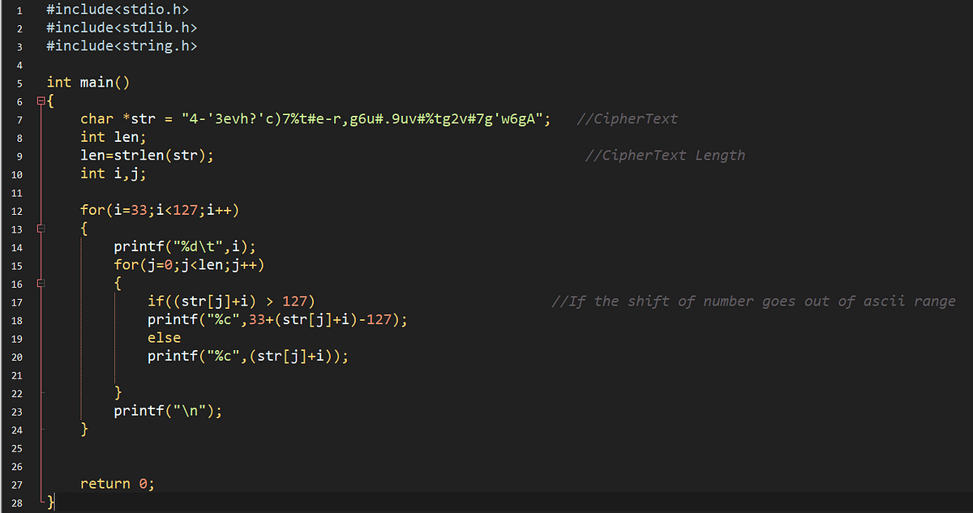Click the closing brace on line 28
This screenshot has width=973, height=513.
point(50,502)
